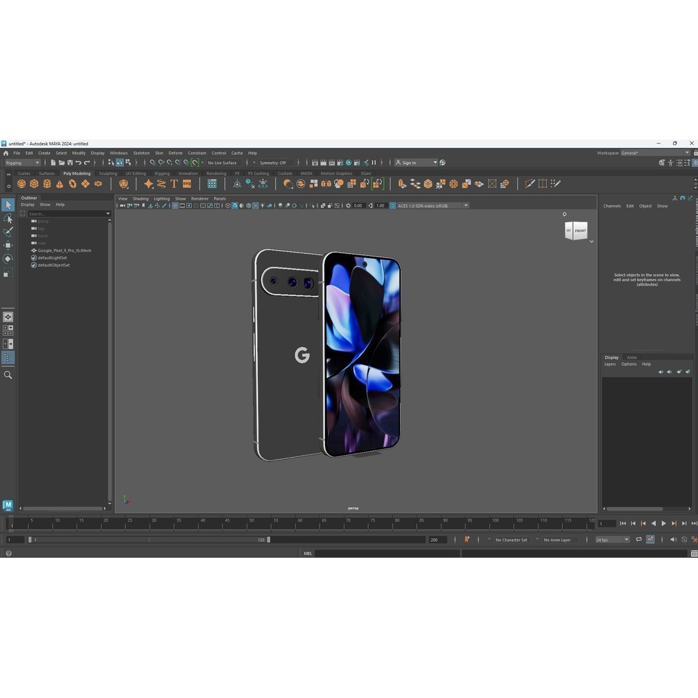Screen dimensions: 698x698
Task: Open the Windows menu
Action: pos(118,153)
